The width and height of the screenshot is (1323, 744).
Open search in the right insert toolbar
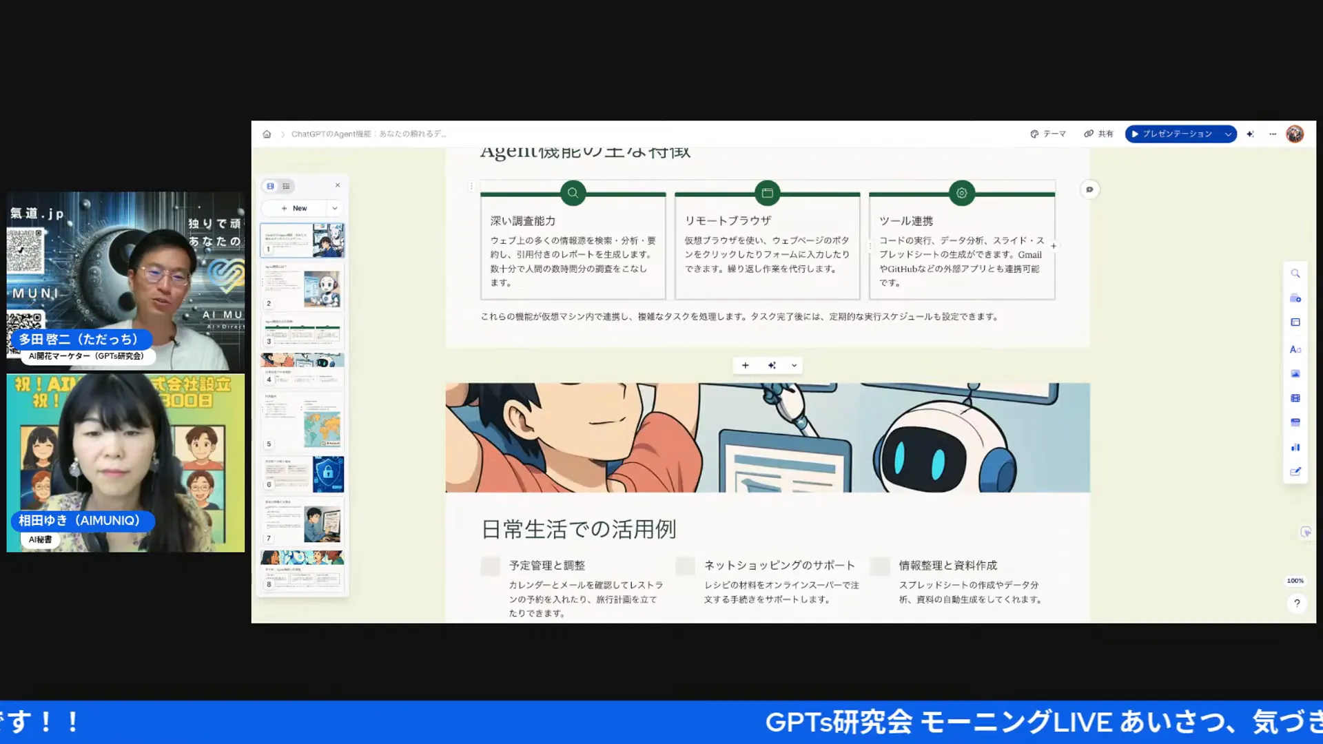(x=1295, y=273)
